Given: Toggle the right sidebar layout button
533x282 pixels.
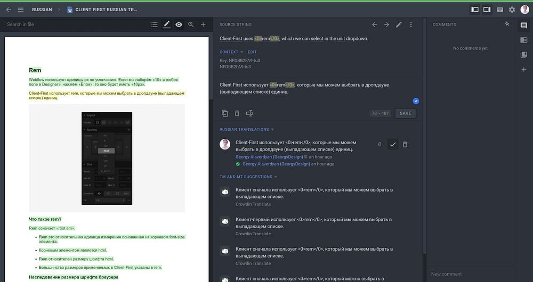Looking at the screenshot, I should click(487, 10).
